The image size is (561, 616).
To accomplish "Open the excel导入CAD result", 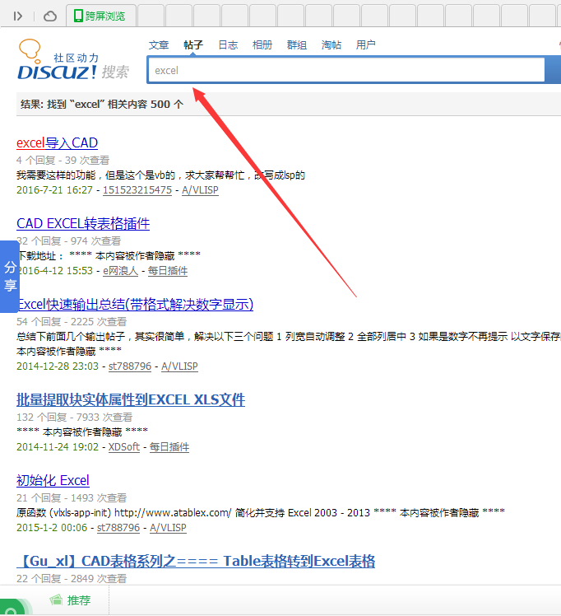I will click(x=57, y=143).
